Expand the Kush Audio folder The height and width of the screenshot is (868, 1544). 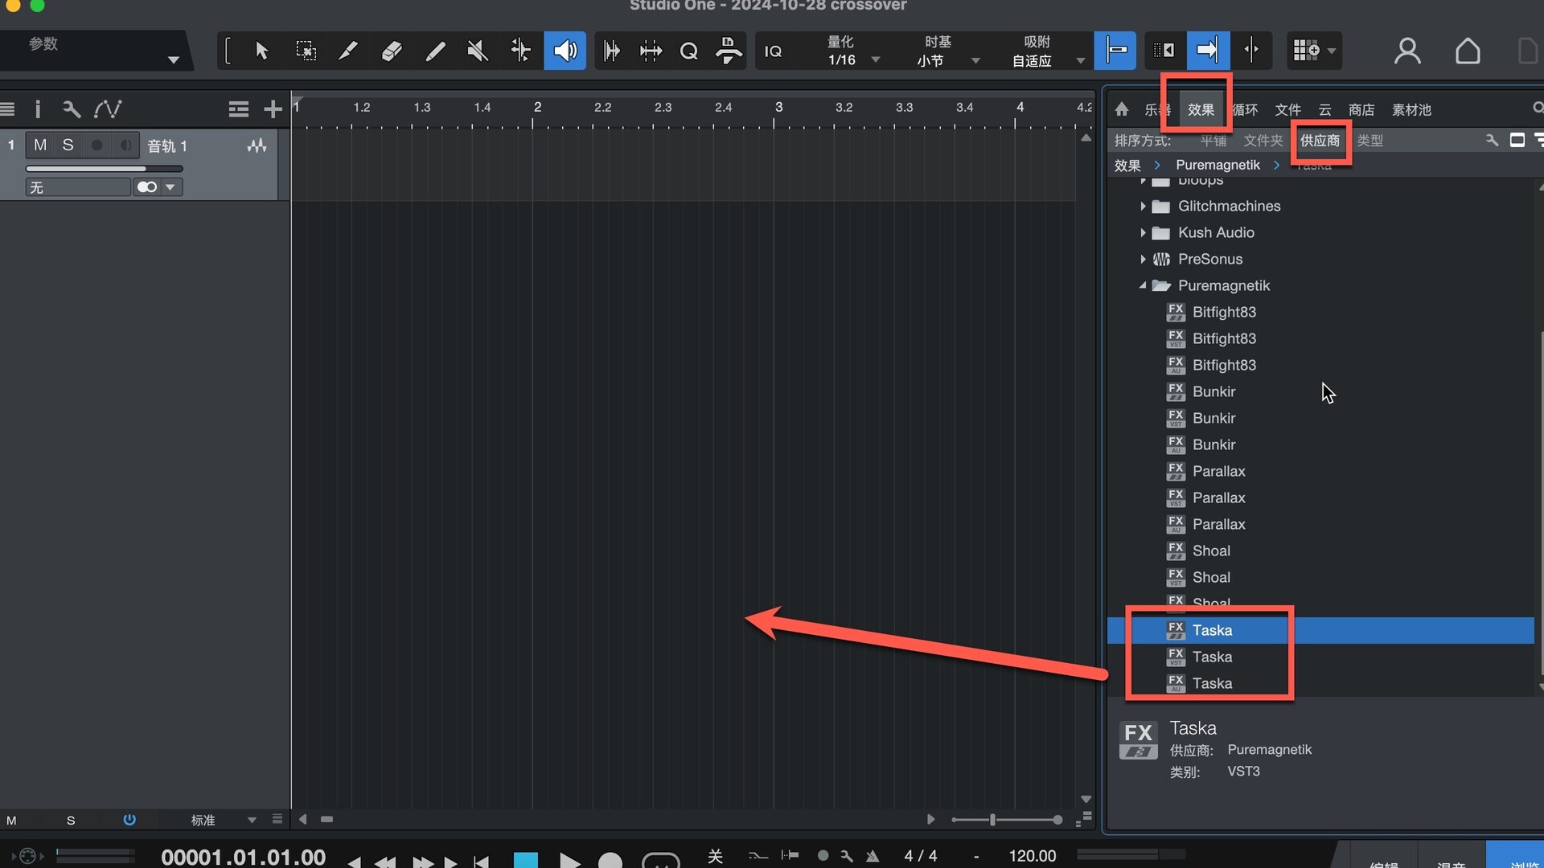pyautogui.click(x=1143, y=233)
